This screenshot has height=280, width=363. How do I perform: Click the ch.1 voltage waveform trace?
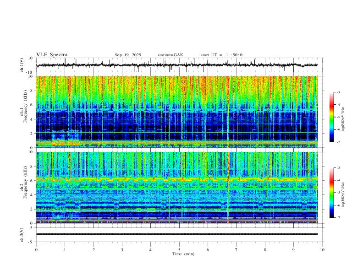(177, 65)
